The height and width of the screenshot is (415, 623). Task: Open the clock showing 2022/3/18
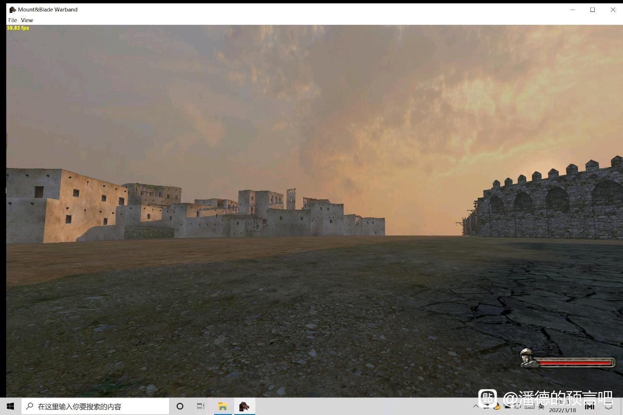tap(562, 406)
